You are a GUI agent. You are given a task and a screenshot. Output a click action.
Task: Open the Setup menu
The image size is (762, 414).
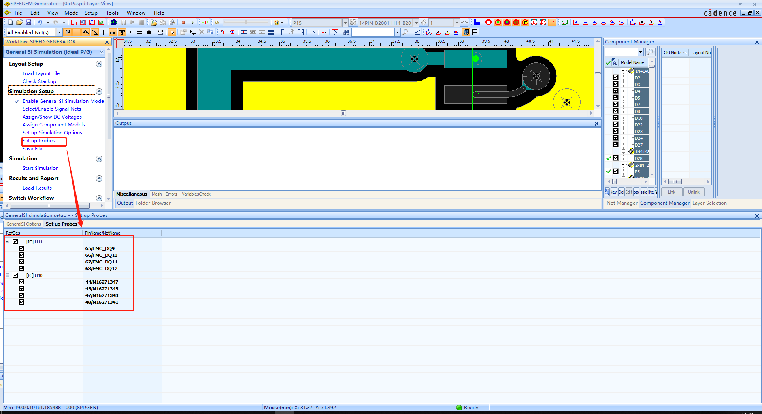coord(91,13)
